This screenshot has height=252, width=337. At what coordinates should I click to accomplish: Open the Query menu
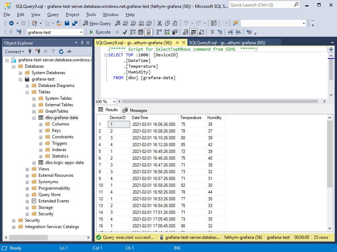coord(53,15)
